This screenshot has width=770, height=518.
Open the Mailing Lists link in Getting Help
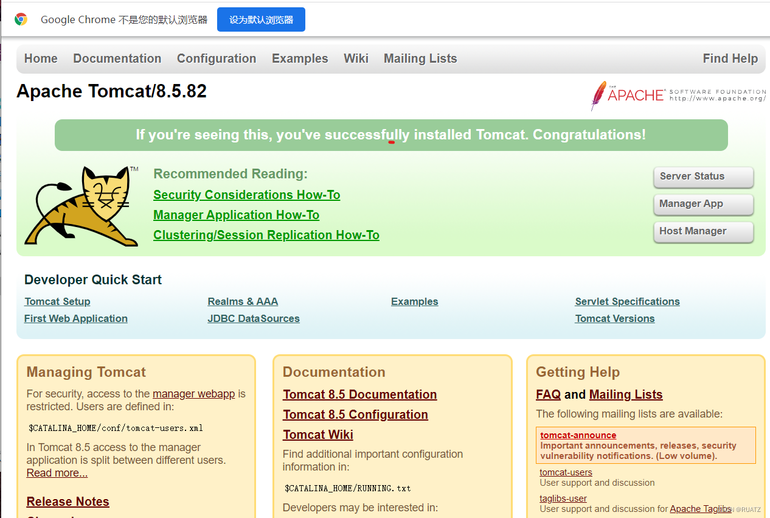point(626,394)
